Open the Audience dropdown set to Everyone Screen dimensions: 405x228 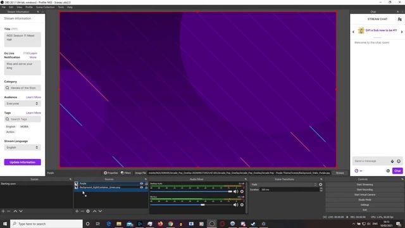tap(23, 103)
